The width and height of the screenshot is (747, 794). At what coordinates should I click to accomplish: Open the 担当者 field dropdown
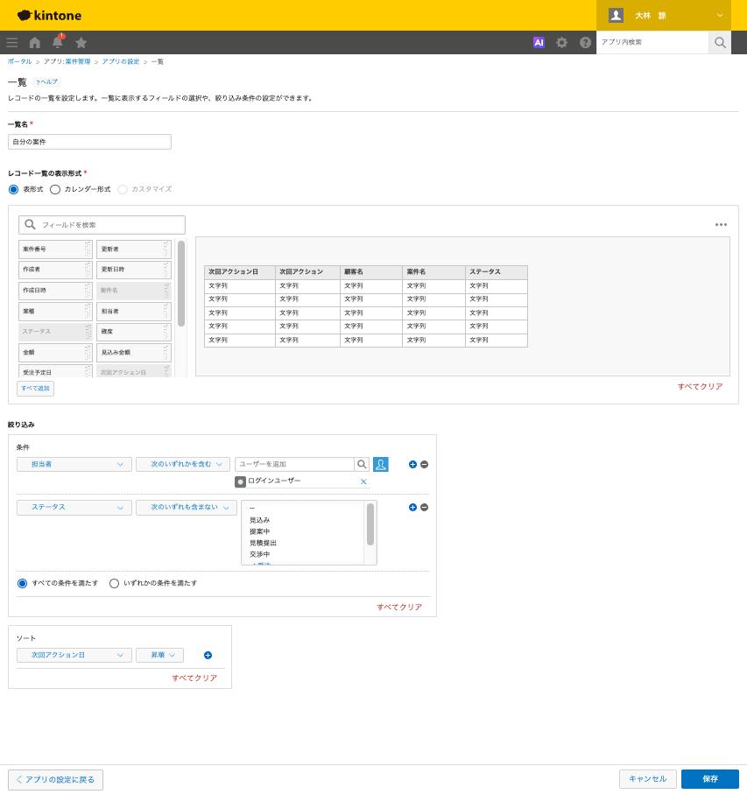(x=74, y=464)
